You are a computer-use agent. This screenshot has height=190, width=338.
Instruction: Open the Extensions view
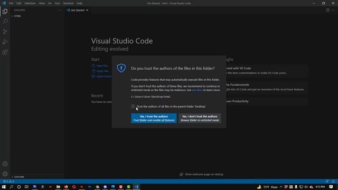5,52
